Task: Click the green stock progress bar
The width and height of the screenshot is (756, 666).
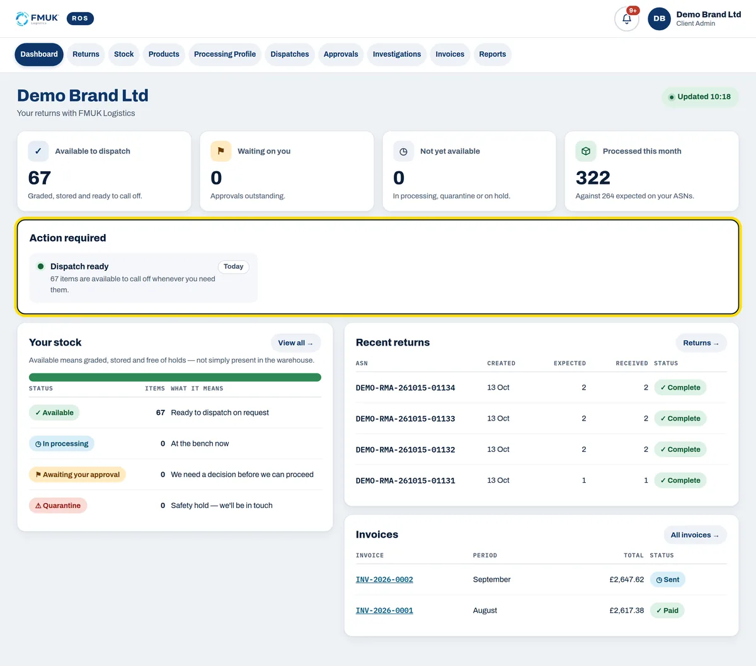Action: [175, 377]
